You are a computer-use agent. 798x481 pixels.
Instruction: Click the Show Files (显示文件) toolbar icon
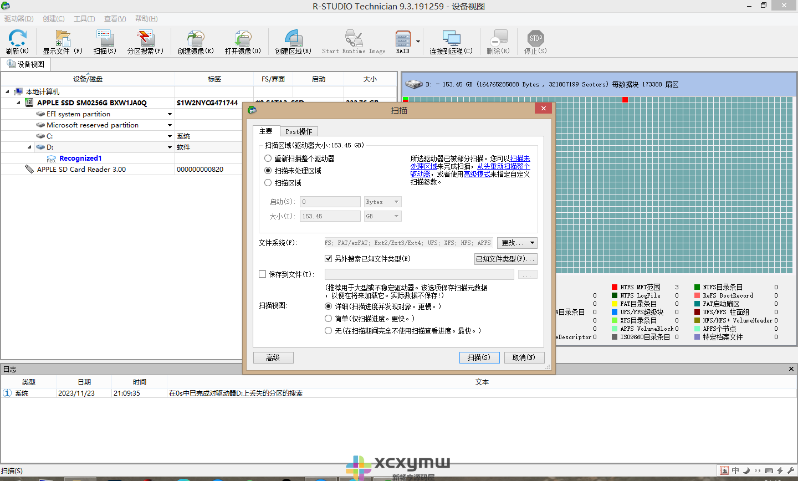63,39
